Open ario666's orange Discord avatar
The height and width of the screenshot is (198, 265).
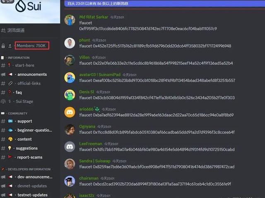tap(70, 112)
